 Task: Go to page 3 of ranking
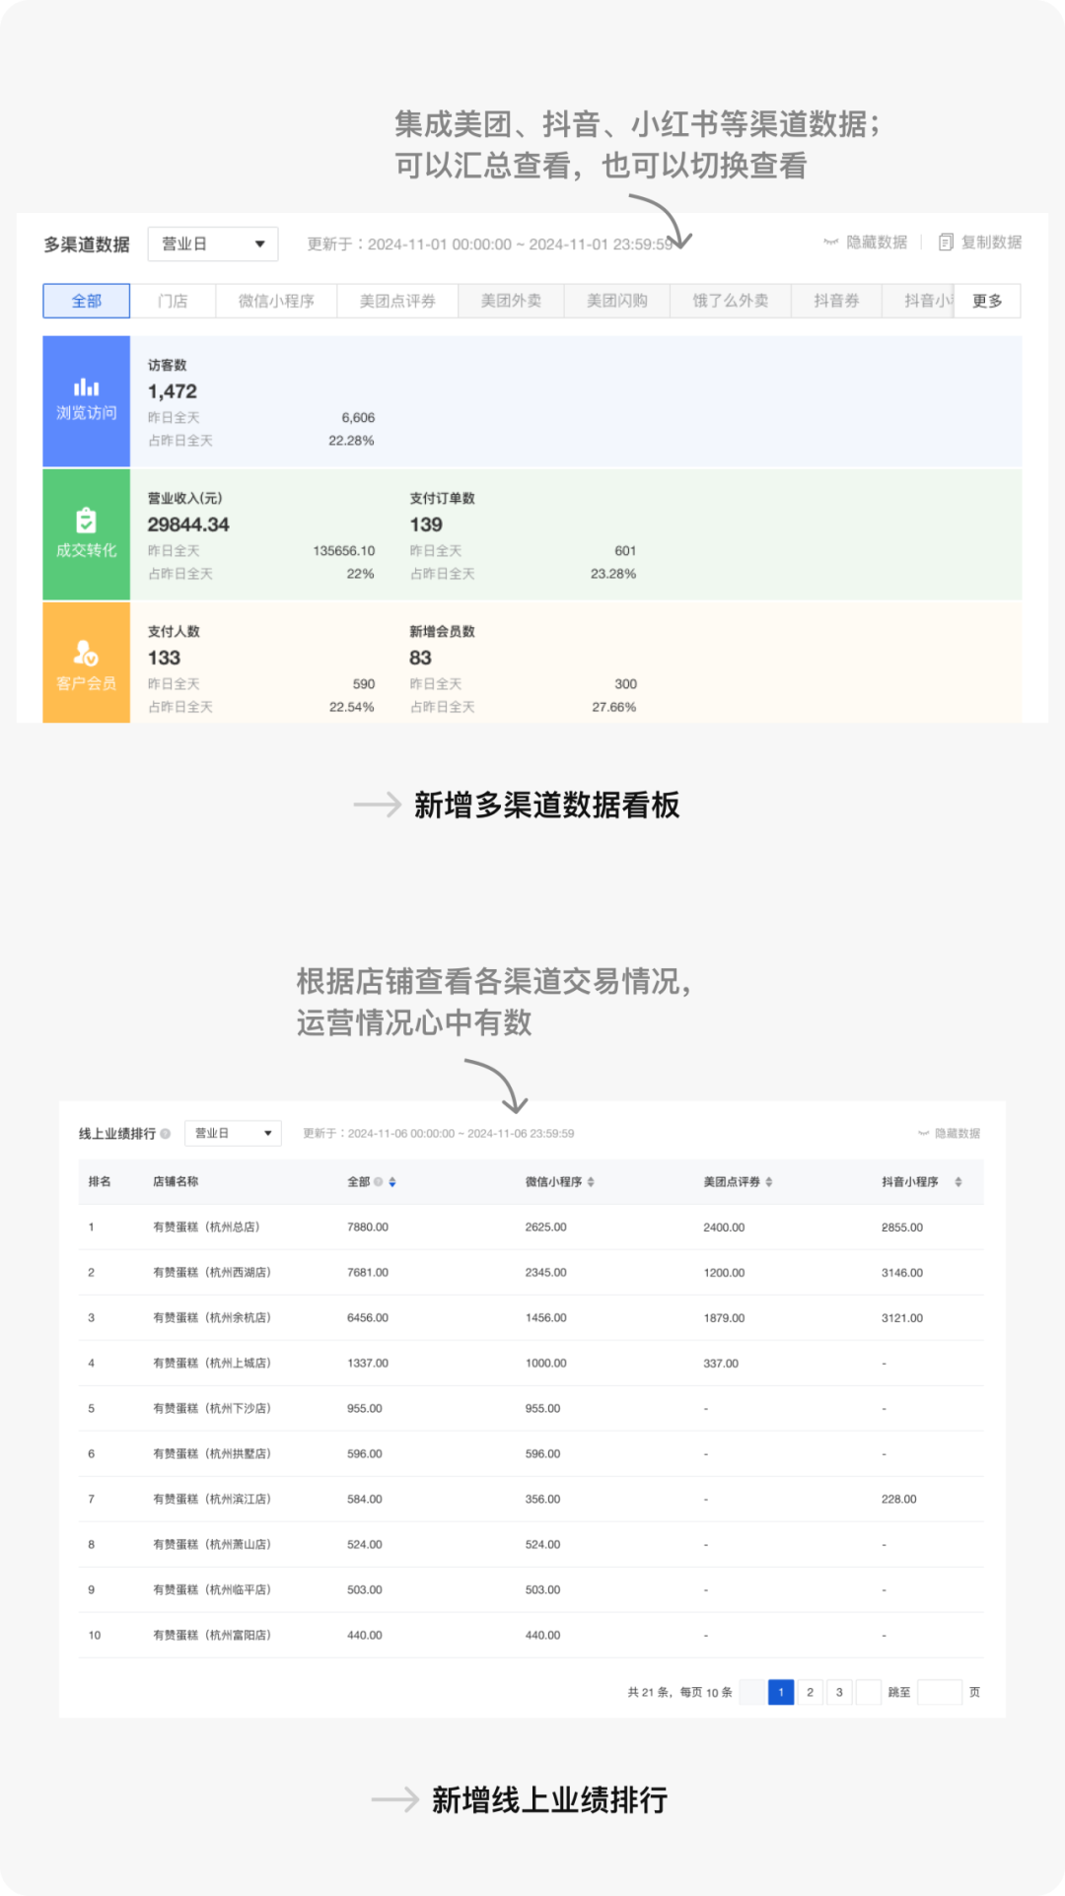pos(839,1692)
